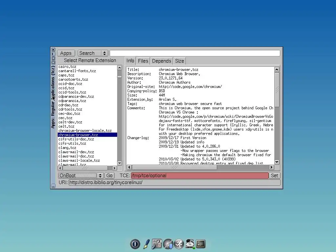Select claws-mail-locale.tcz in the list
Image resolution: width=336 pixels, height=252 pixels.
click(x=87, y=160)
